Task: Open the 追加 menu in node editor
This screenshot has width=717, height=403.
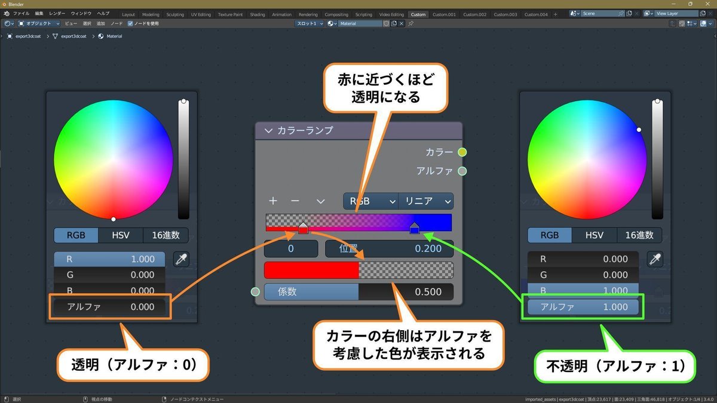Action: tap(100, 23)
